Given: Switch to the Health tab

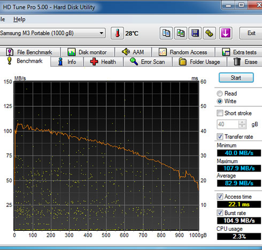Looking at the screenshot, I should (x=103, y=62).
